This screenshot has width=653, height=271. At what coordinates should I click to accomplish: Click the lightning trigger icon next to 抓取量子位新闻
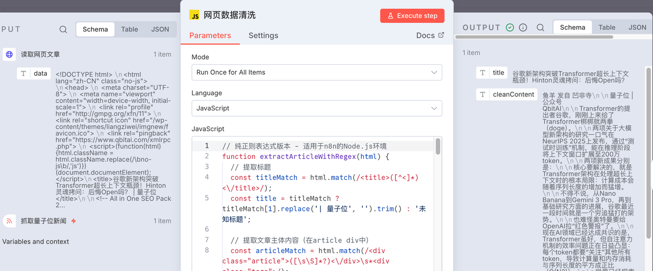[73, 221]
